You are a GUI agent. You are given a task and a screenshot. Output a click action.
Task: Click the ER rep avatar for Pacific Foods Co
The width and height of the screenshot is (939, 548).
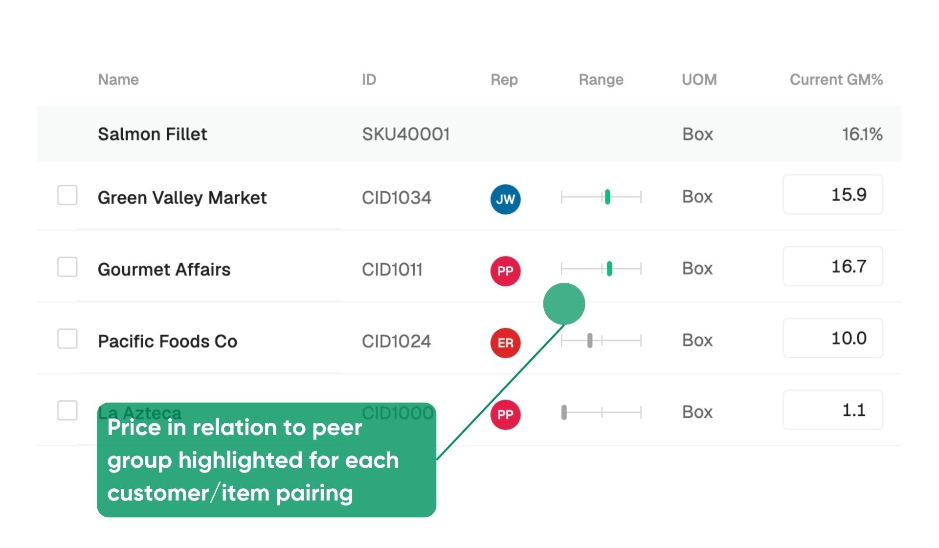pyautogui.click(x=505, y=342)
